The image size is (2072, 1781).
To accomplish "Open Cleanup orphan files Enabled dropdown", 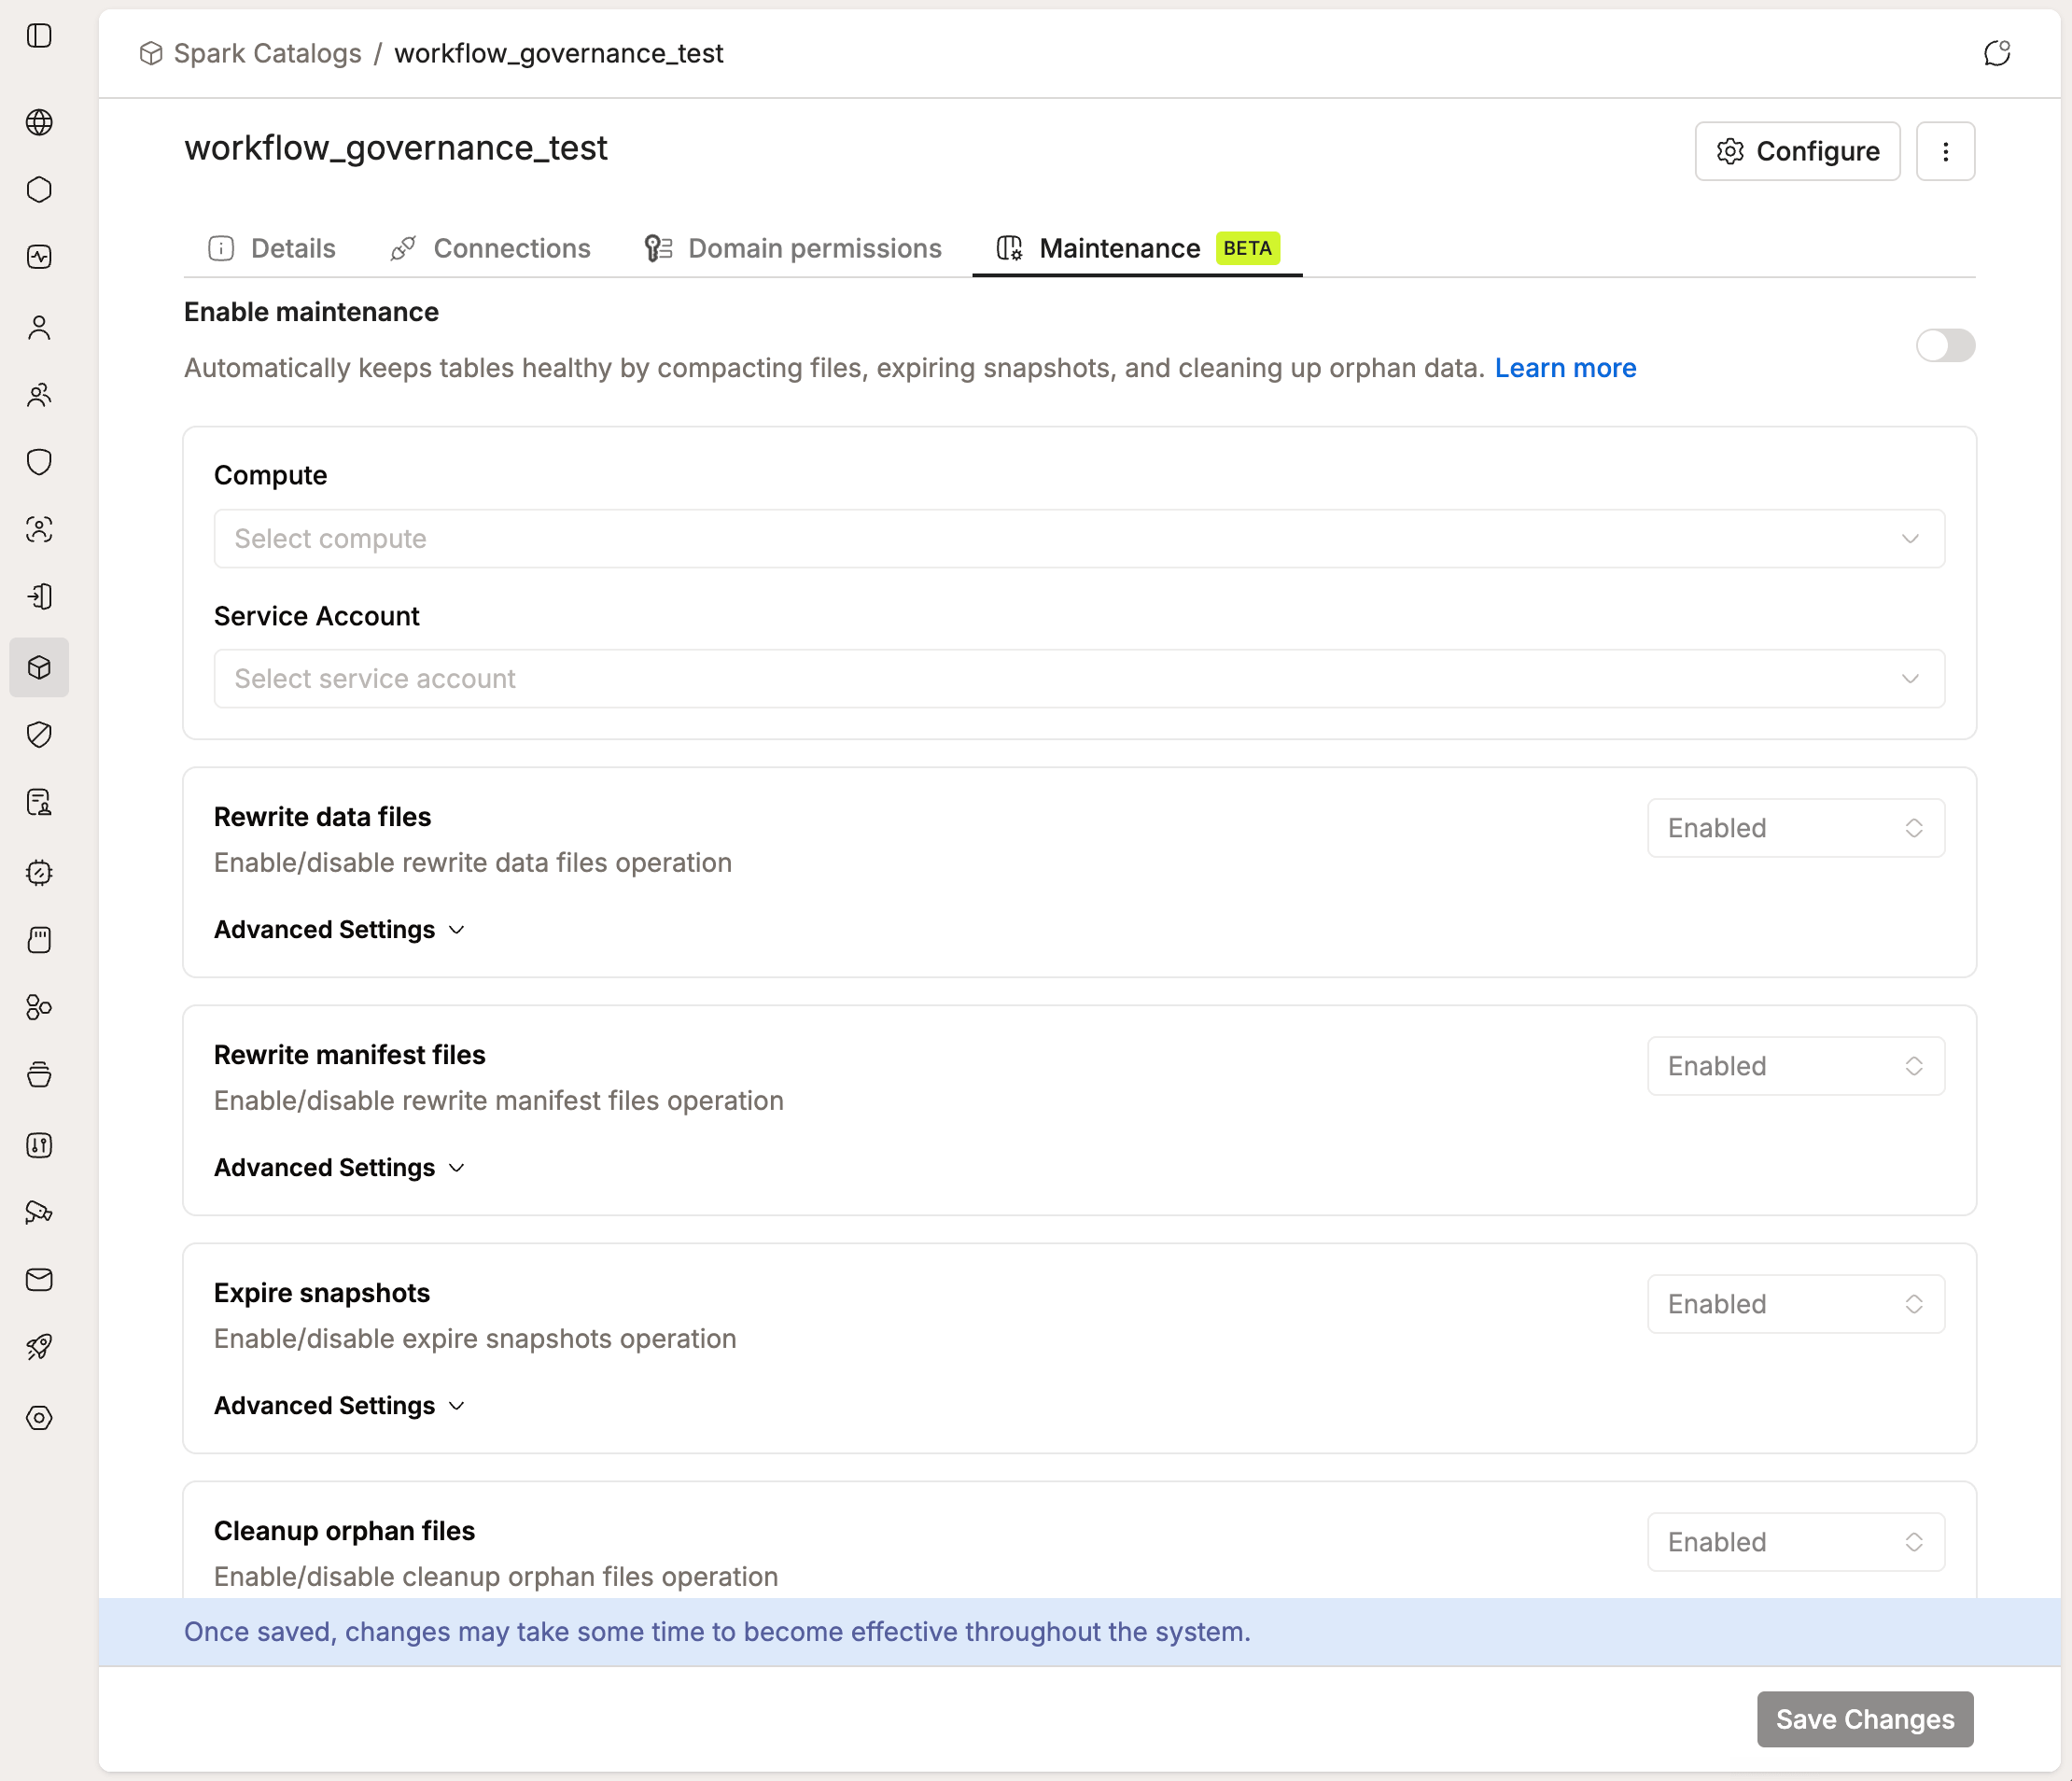I will coord(1796,1542).
